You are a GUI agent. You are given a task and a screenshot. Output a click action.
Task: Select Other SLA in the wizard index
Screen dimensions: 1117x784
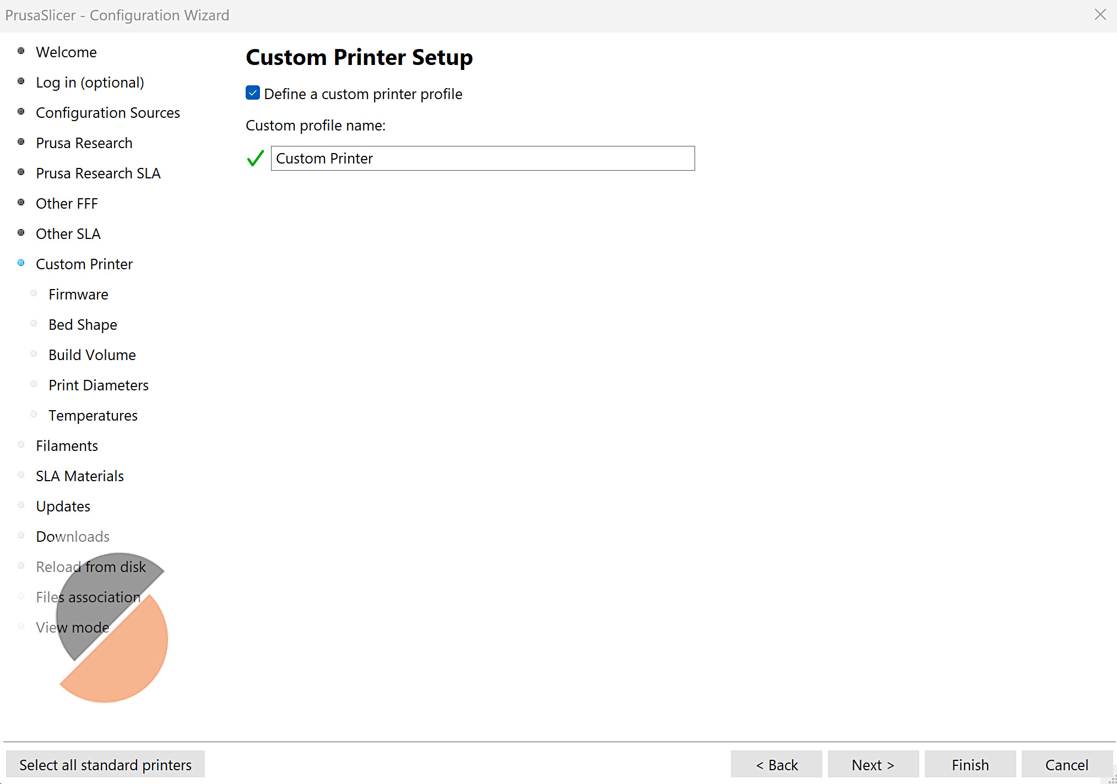pos(68,234)
